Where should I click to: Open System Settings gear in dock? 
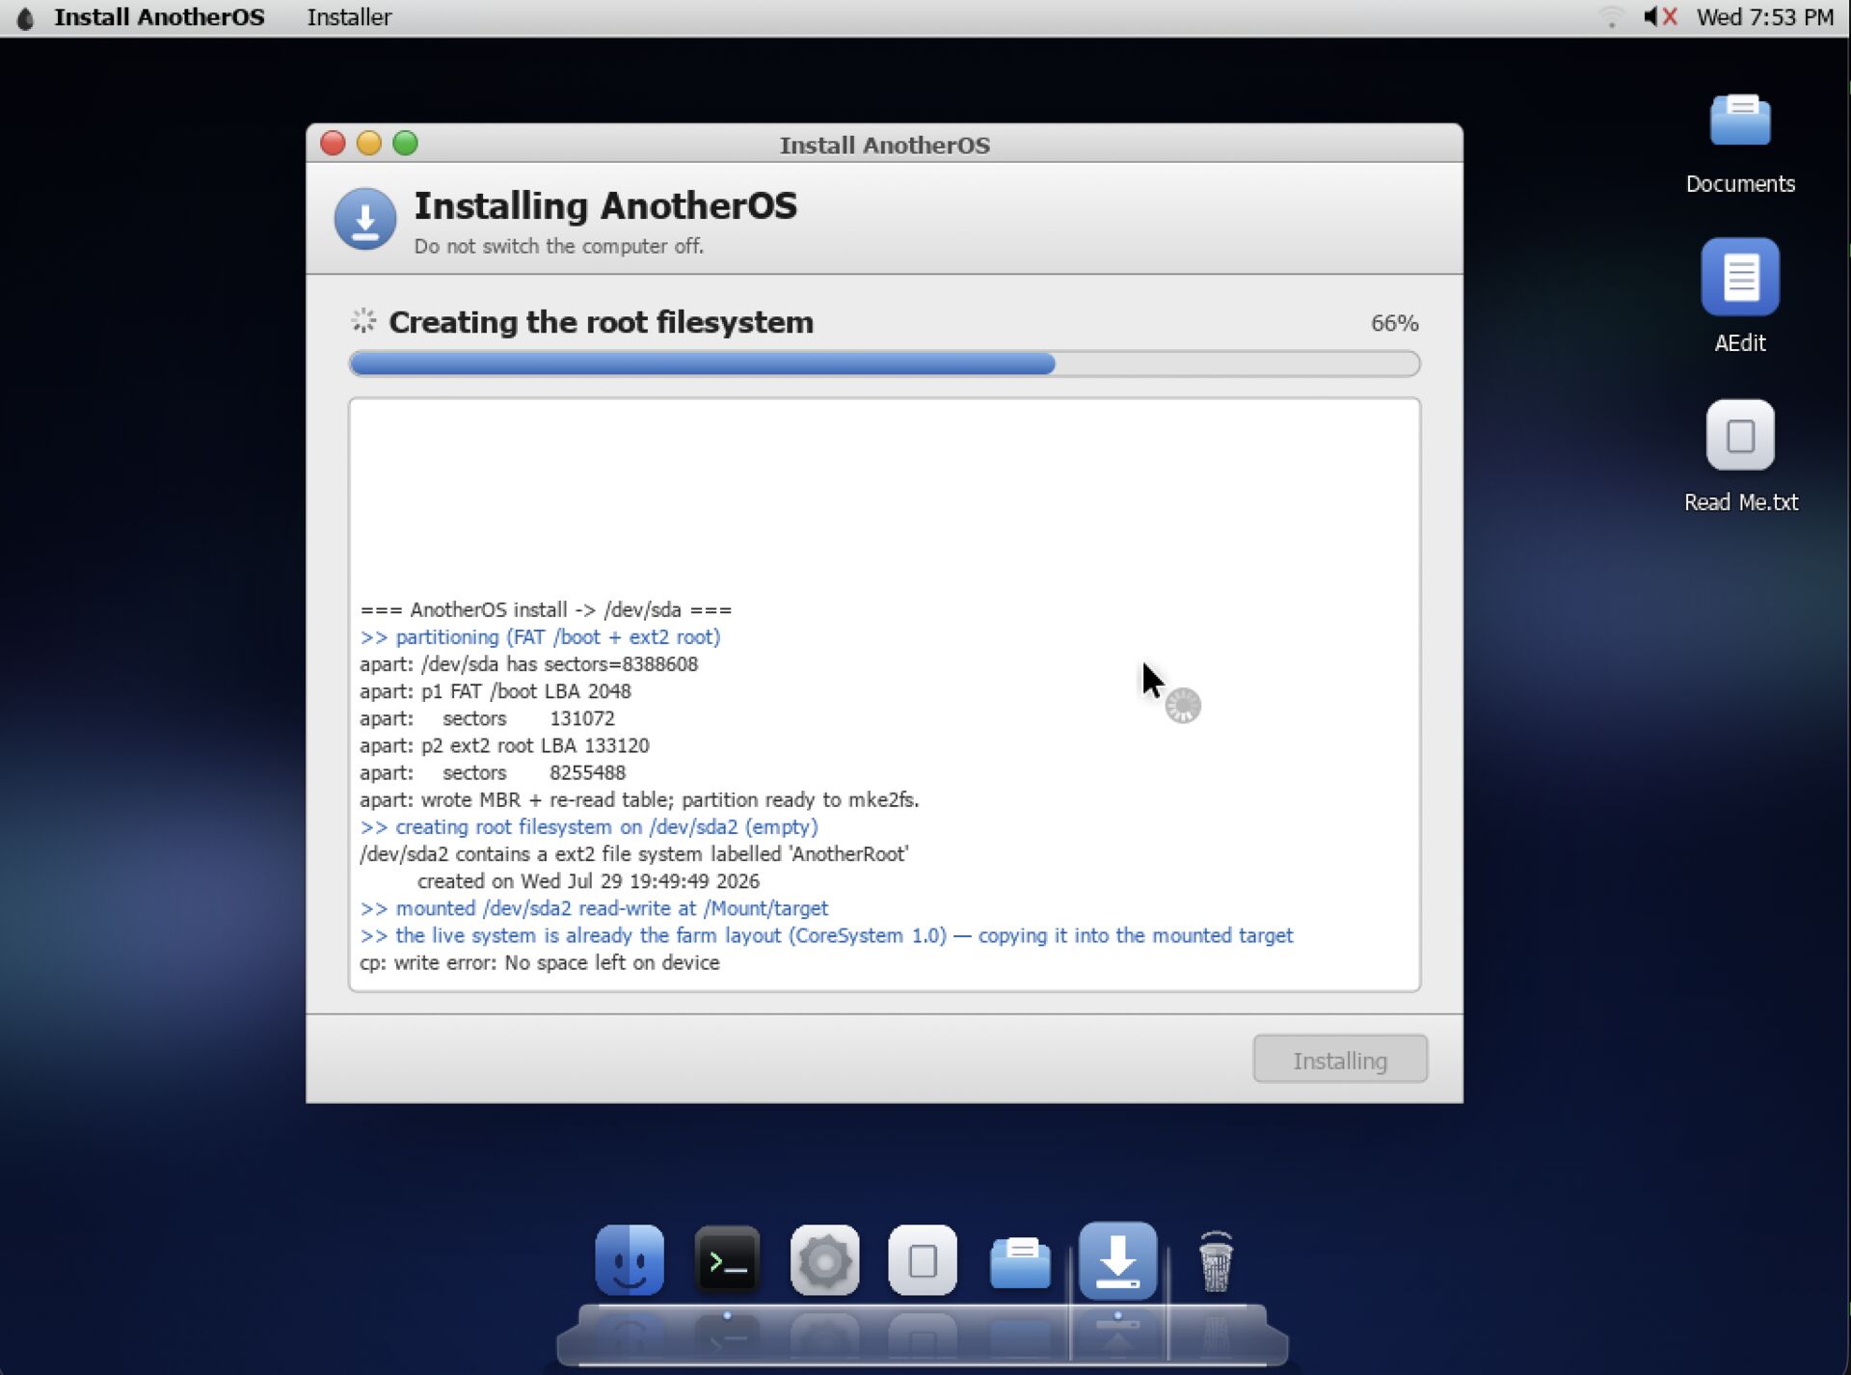[x=824, y=1260]
